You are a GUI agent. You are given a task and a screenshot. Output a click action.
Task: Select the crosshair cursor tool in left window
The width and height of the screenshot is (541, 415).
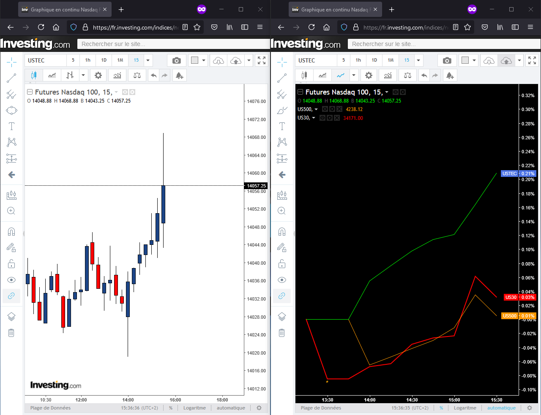(11, 62)
